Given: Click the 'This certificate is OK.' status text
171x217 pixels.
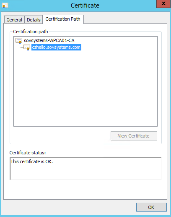Looking at the screenshot, I should point(32,161).
